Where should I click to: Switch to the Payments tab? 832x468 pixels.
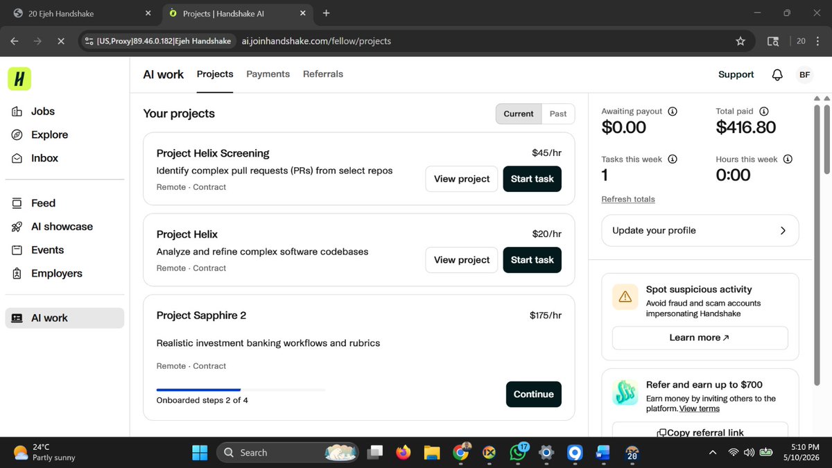point(268,74)
